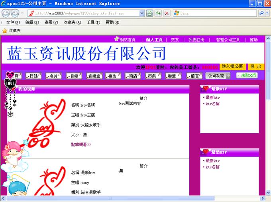Open the 查看(V) menu
The image size is (271, 202).
tap(51, 22)
